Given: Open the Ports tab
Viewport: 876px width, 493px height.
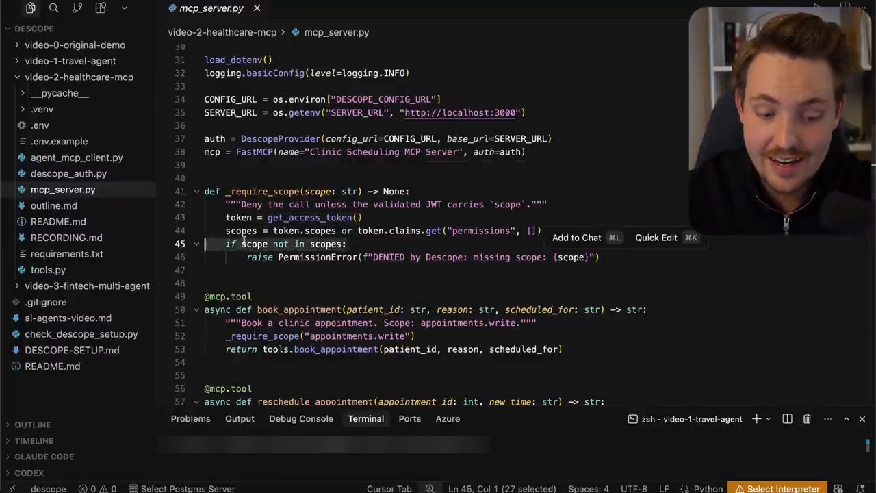Looking at the screenshot, I should click(x=409, y=419).
